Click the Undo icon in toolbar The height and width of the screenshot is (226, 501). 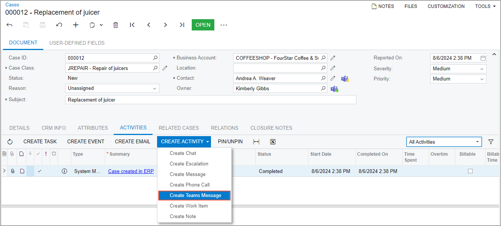[59, 25]
